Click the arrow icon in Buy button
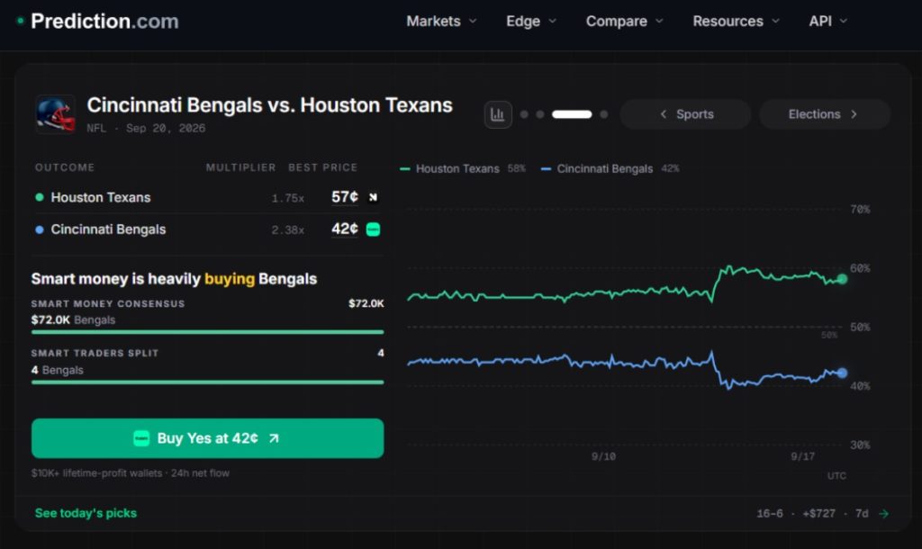Screen dimensions: 922x549 (x=274, y=438)
